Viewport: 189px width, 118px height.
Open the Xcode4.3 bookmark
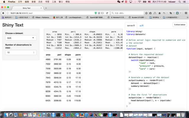138,17
